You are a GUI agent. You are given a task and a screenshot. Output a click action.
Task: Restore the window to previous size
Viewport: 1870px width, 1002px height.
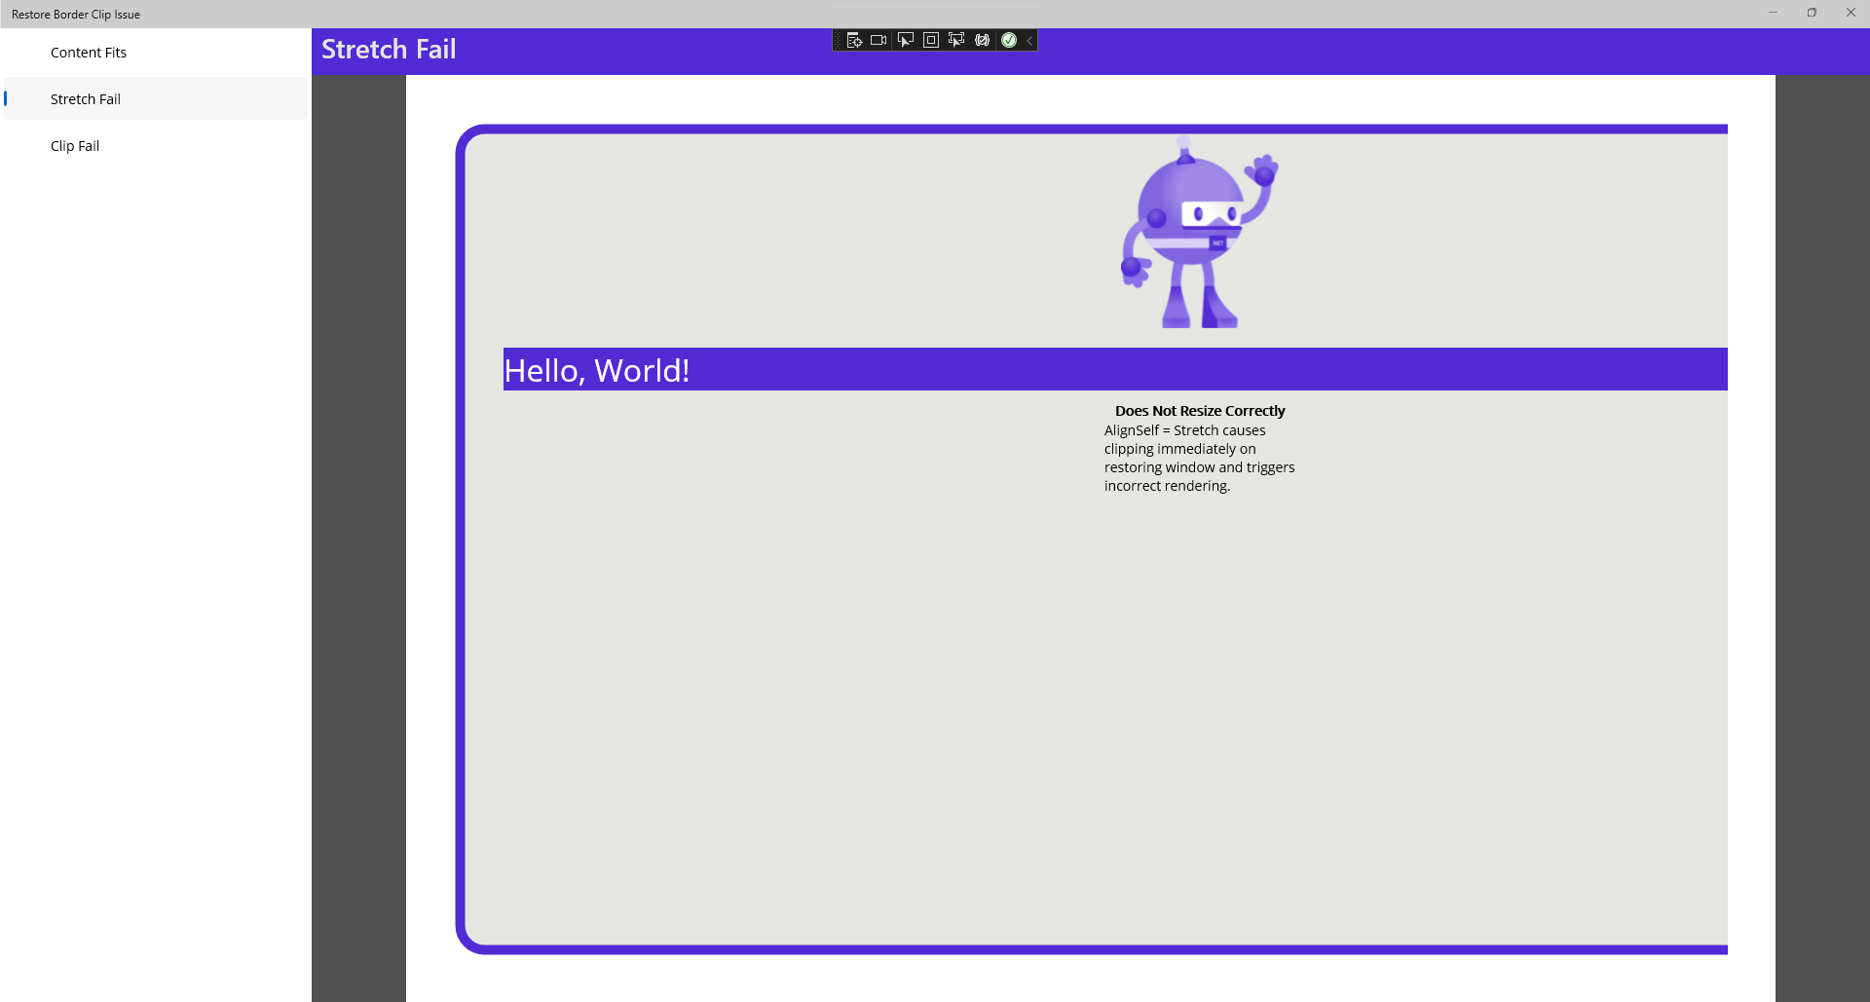point(1812,13)
